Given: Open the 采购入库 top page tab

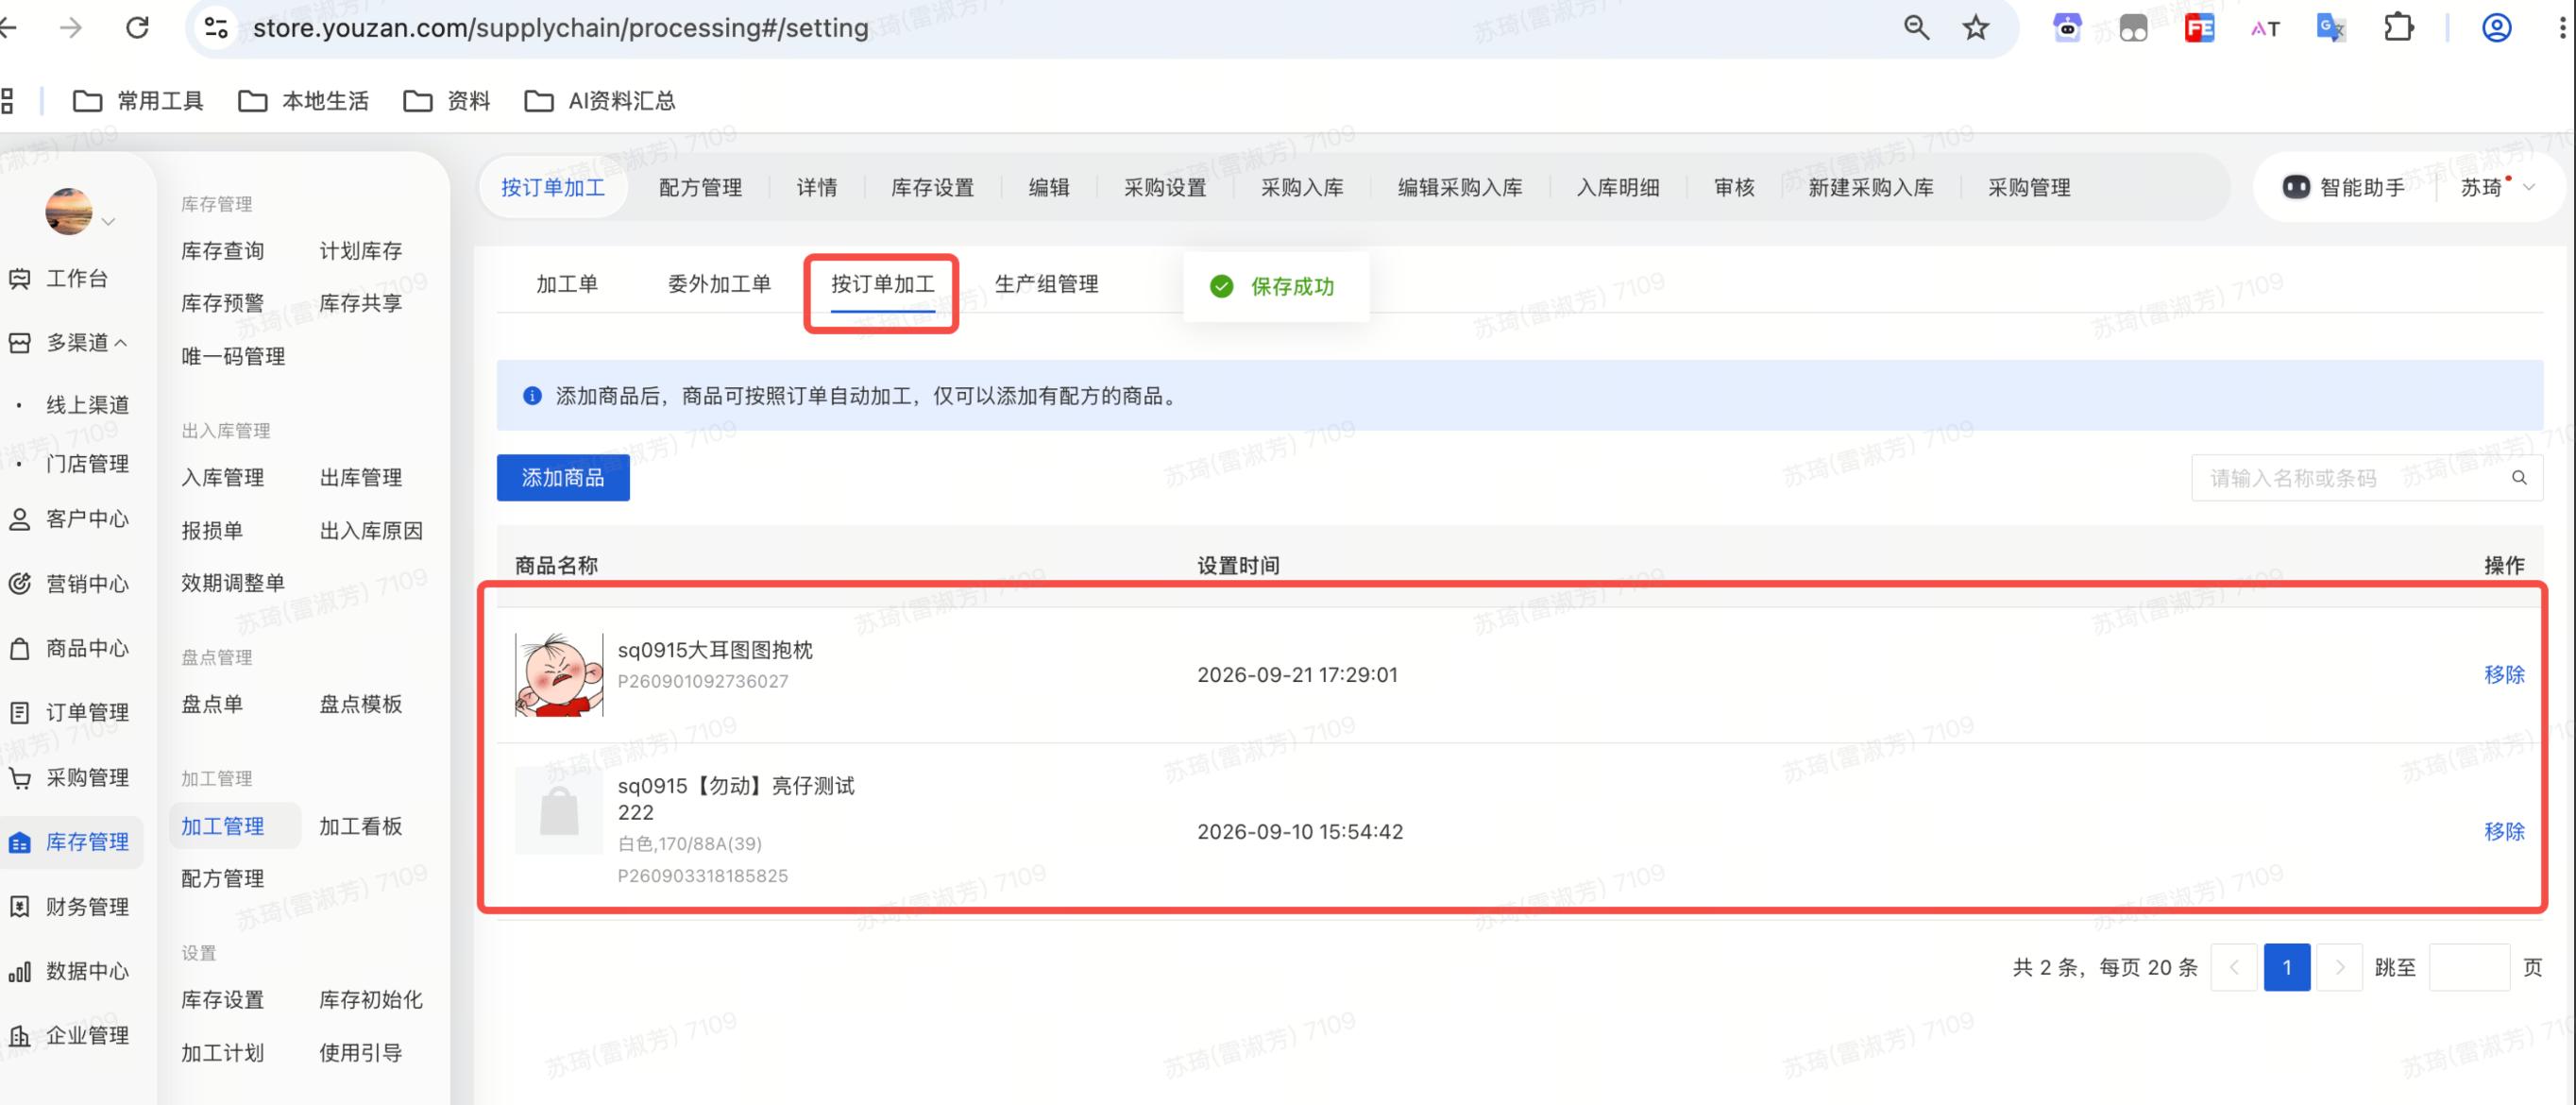Looking at the screenshot, I should coord(1302,187).
